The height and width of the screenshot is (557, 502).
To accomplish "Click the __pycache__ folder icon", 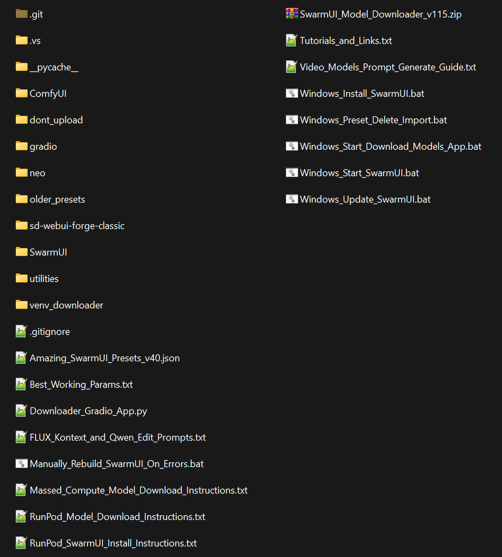I will pyautogui.click(x=22, y=67).
